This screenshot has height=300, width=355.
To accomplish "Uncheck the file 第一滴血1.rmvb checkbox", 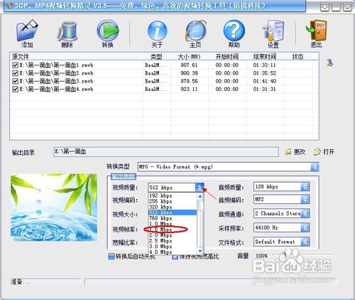I will [x=15, y=65].
